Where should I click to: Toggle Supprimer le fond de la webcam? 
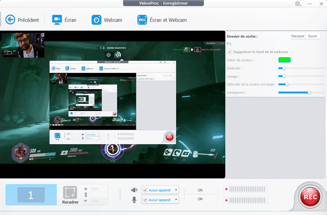coord(230,52)
